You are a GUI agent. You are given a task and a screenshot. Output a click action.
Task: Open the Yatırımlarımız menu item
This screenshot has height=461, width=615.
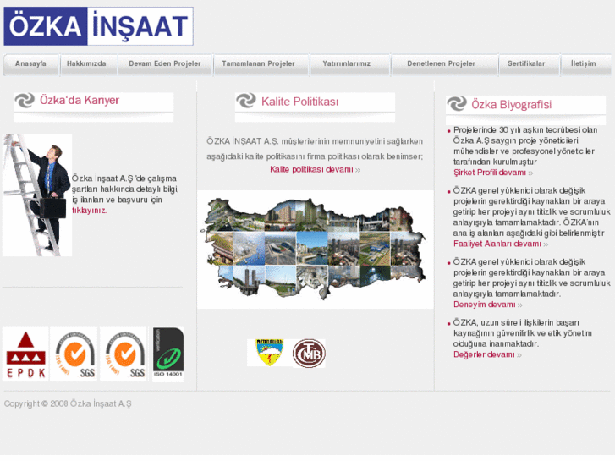(347, 64)
